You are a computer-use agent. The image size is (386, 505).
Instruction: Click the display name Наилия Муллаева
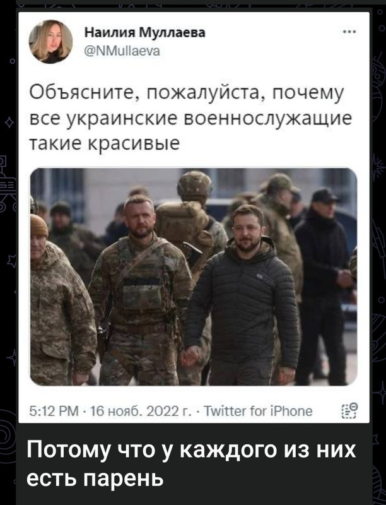click(x=145, y=33)
